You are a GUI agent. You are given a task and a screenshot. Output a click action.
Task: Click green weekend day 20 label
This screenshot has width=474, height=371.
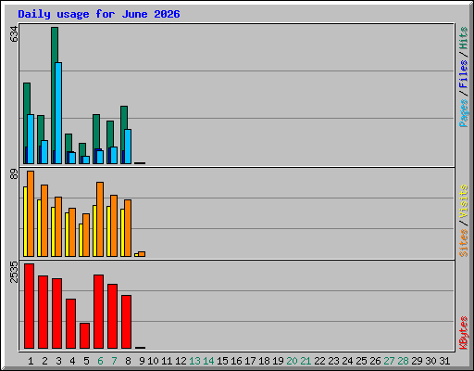pyautogui.click(x=292, y=361)
